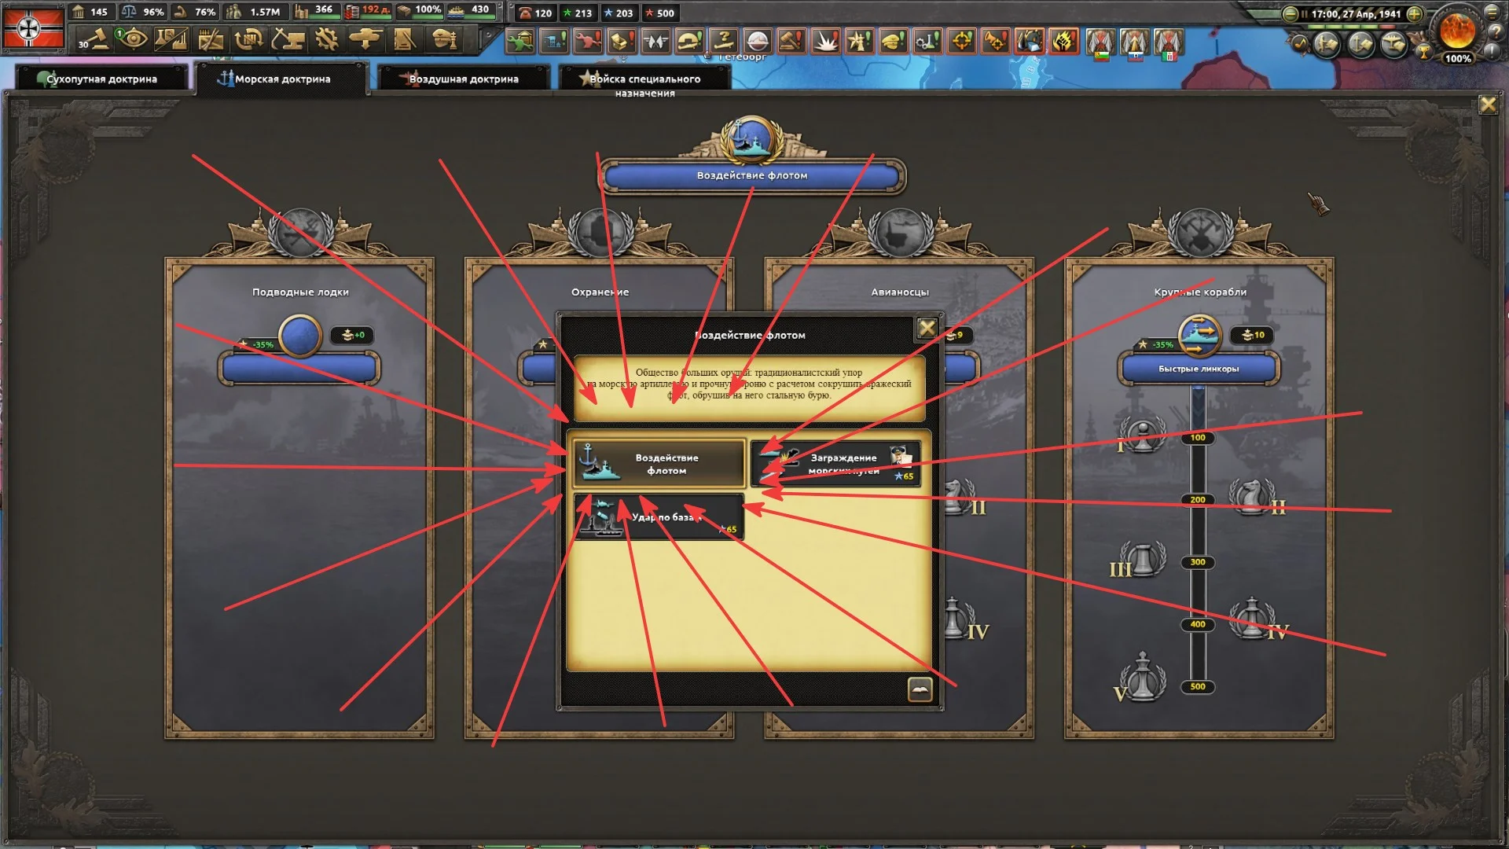The width and height of the screenshot is (1509, 849).
Task: Click the world tension globe
Action: click(x=1457, y=30)
